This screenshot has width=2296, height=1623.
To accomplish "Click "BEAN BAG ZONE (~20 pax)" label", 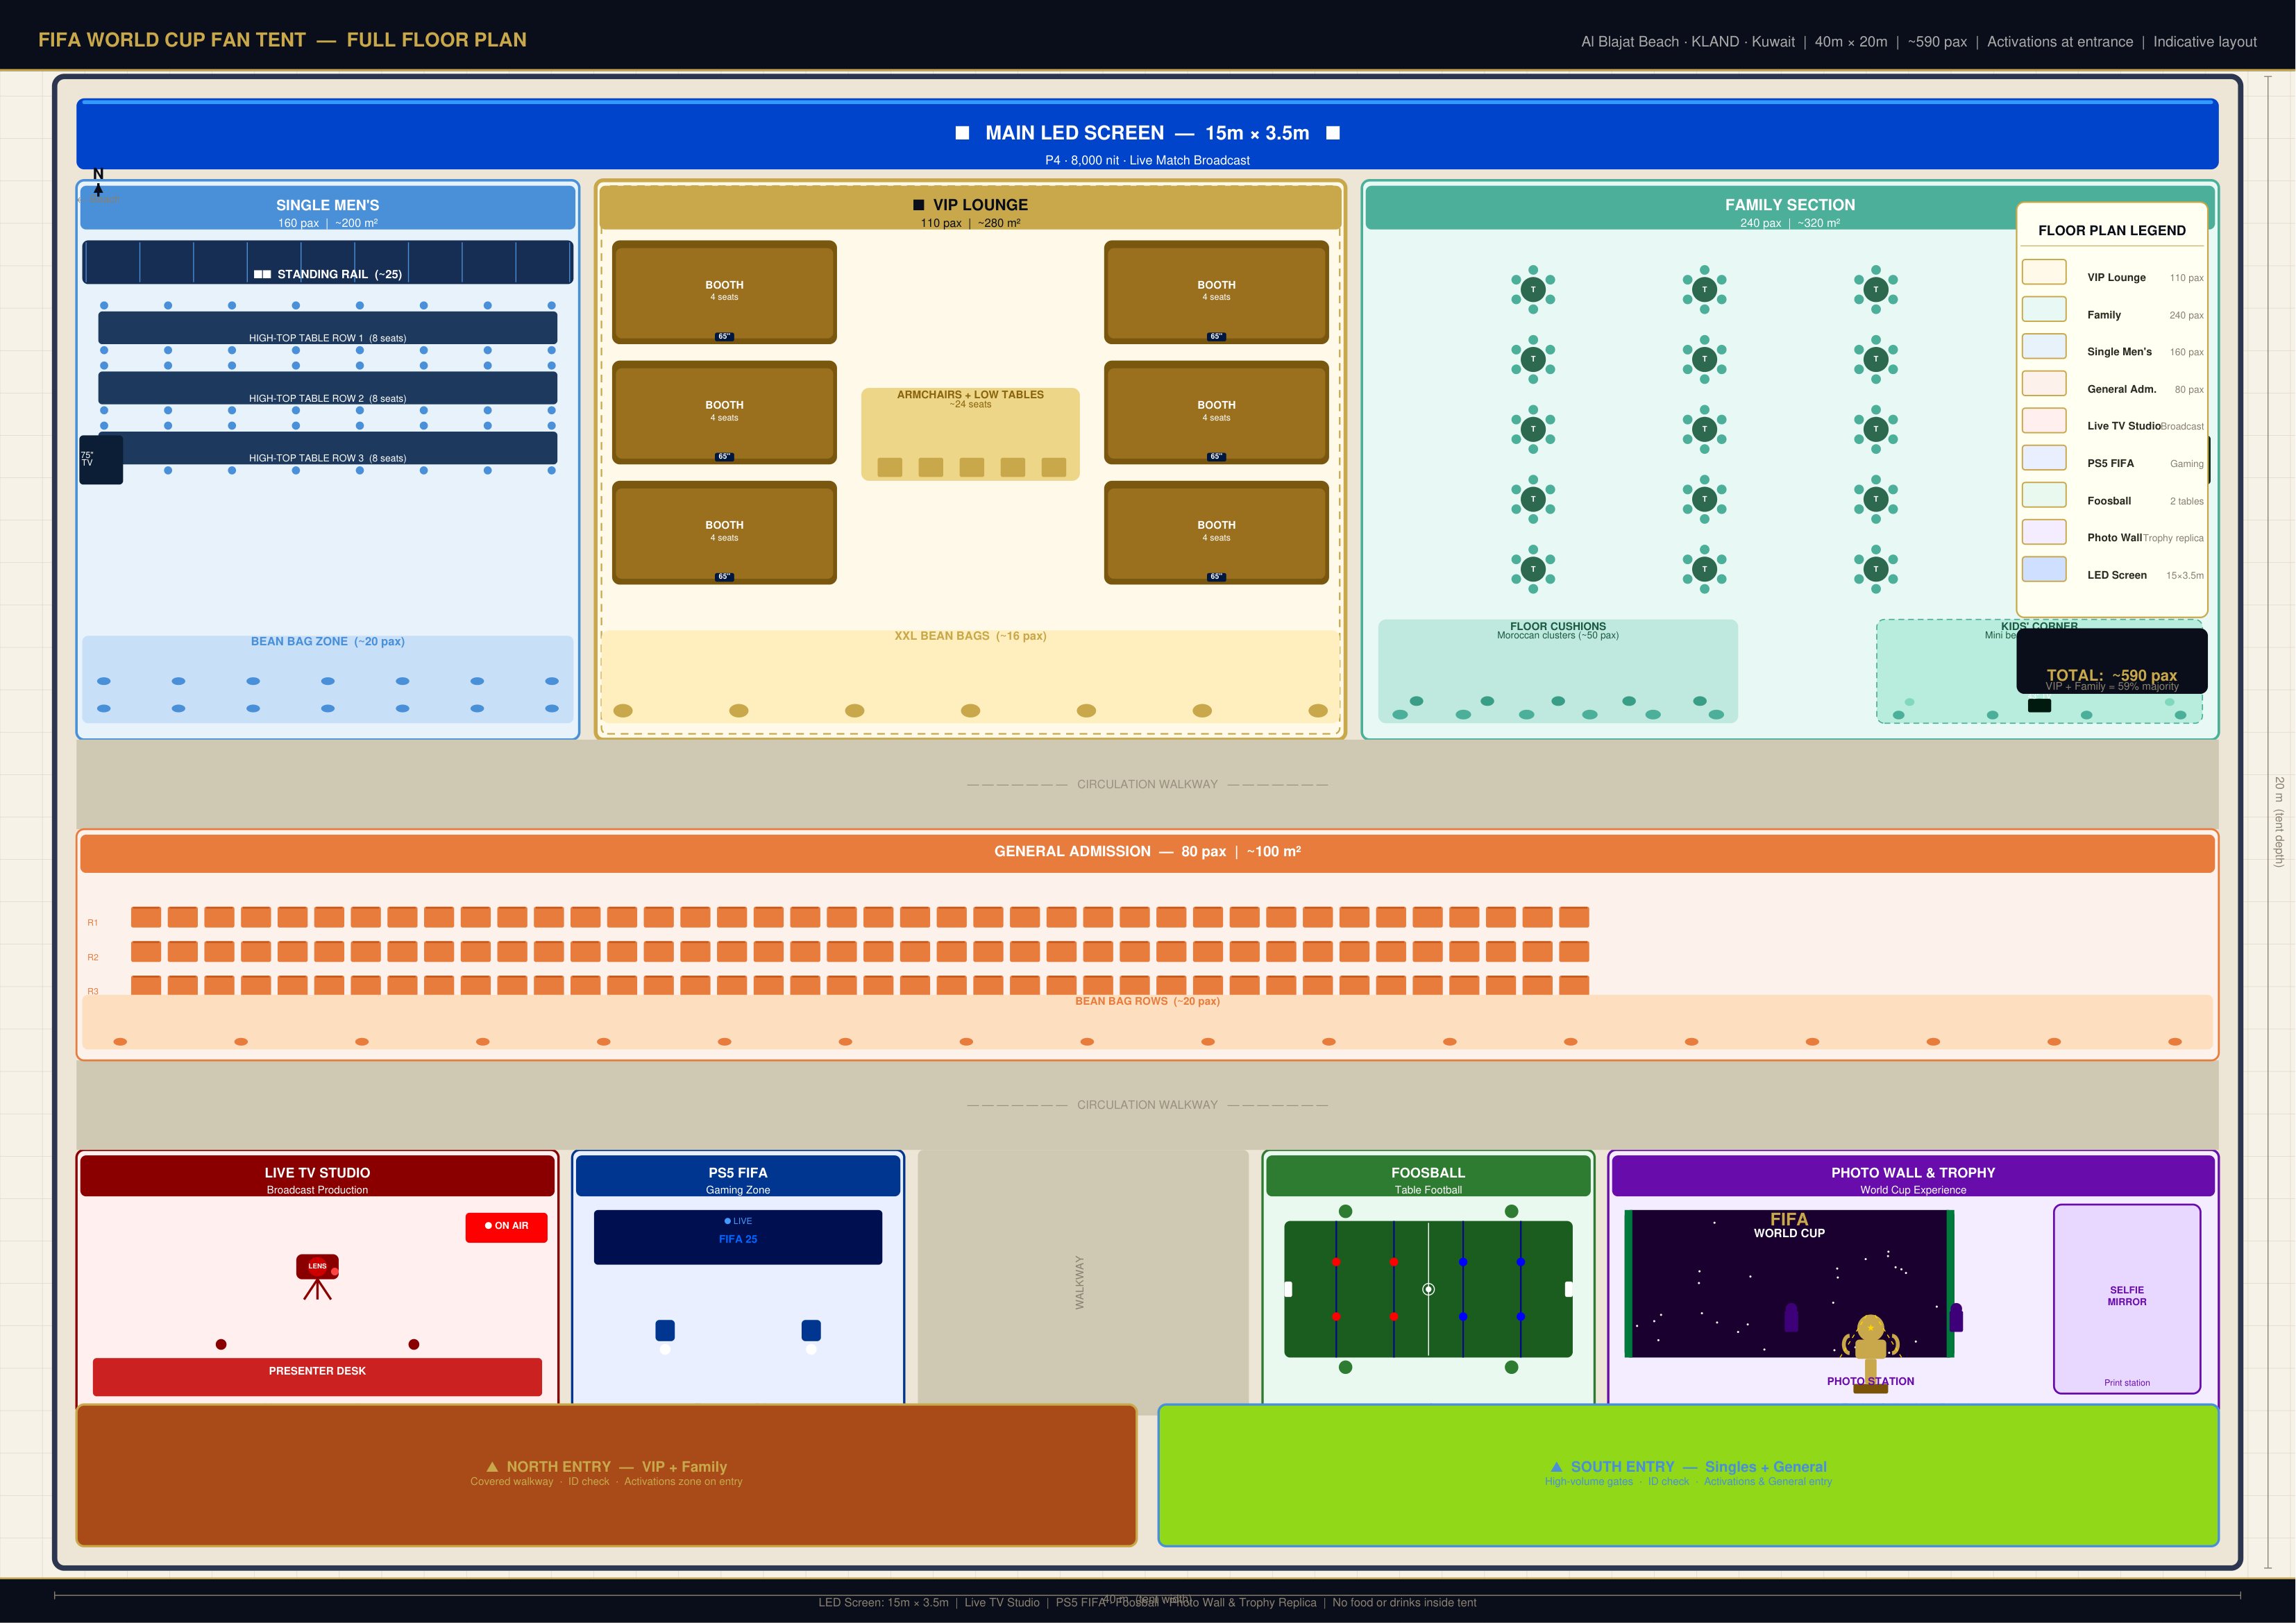I will [x=328, y=642].
